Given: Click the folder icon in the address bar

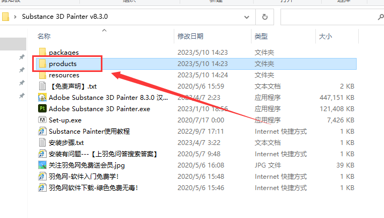Looking at the screenshot, I should tap(6, 17).
